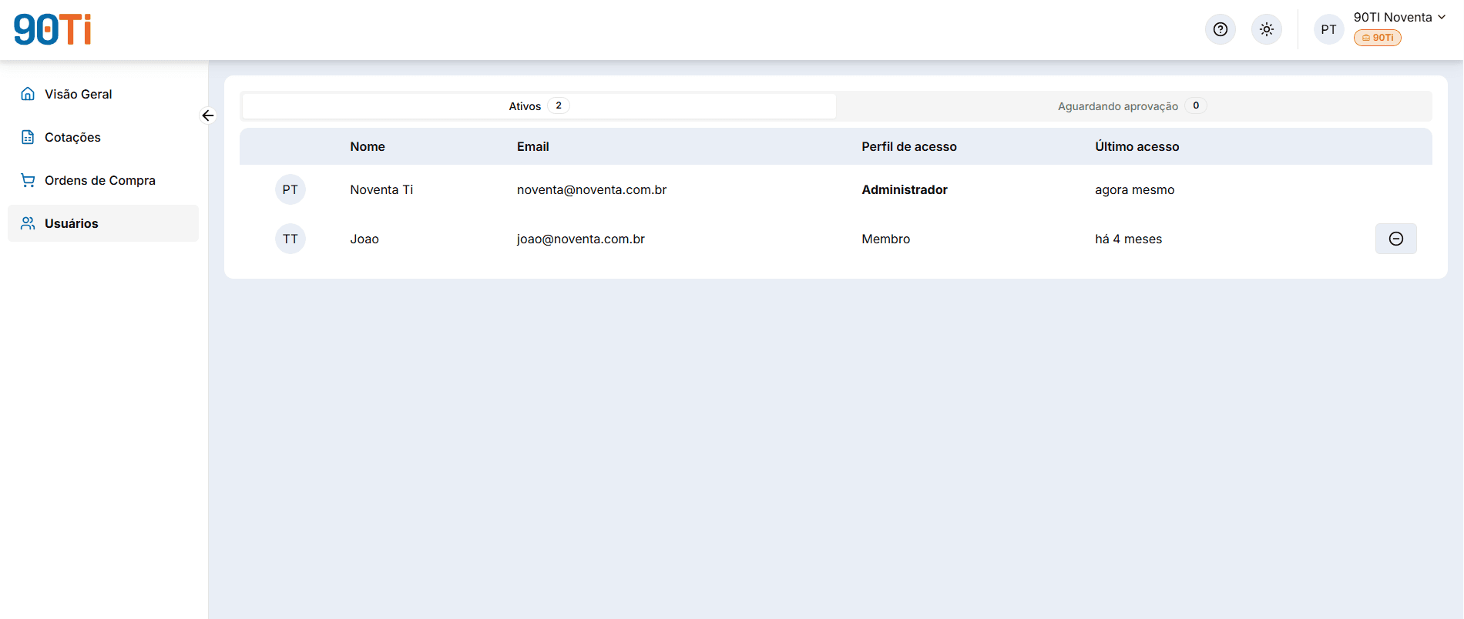The image size is (1464, 619).
Task: Click the Perfil de acesso column header
Action: tap(909, 146)
